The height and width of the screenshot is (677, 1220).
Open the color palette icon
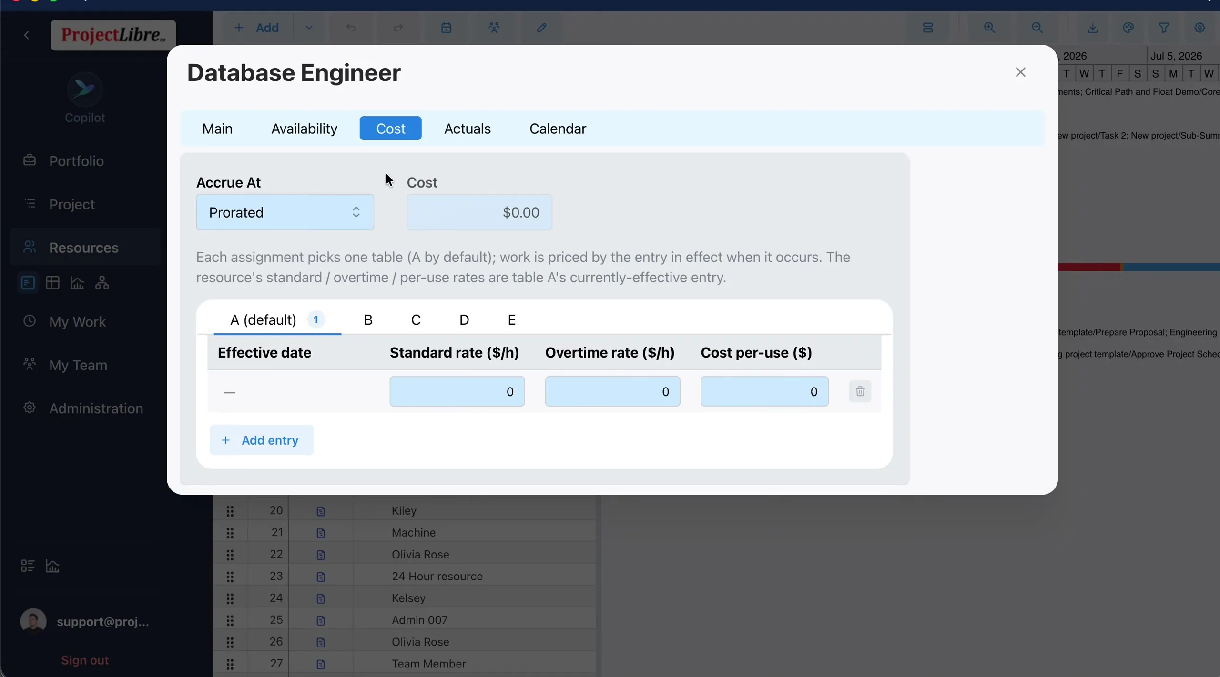1128,28
